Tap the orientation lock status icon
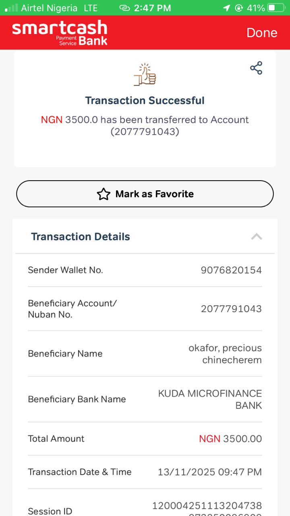This screenshot has height=516, width=290. coord(239,8)
